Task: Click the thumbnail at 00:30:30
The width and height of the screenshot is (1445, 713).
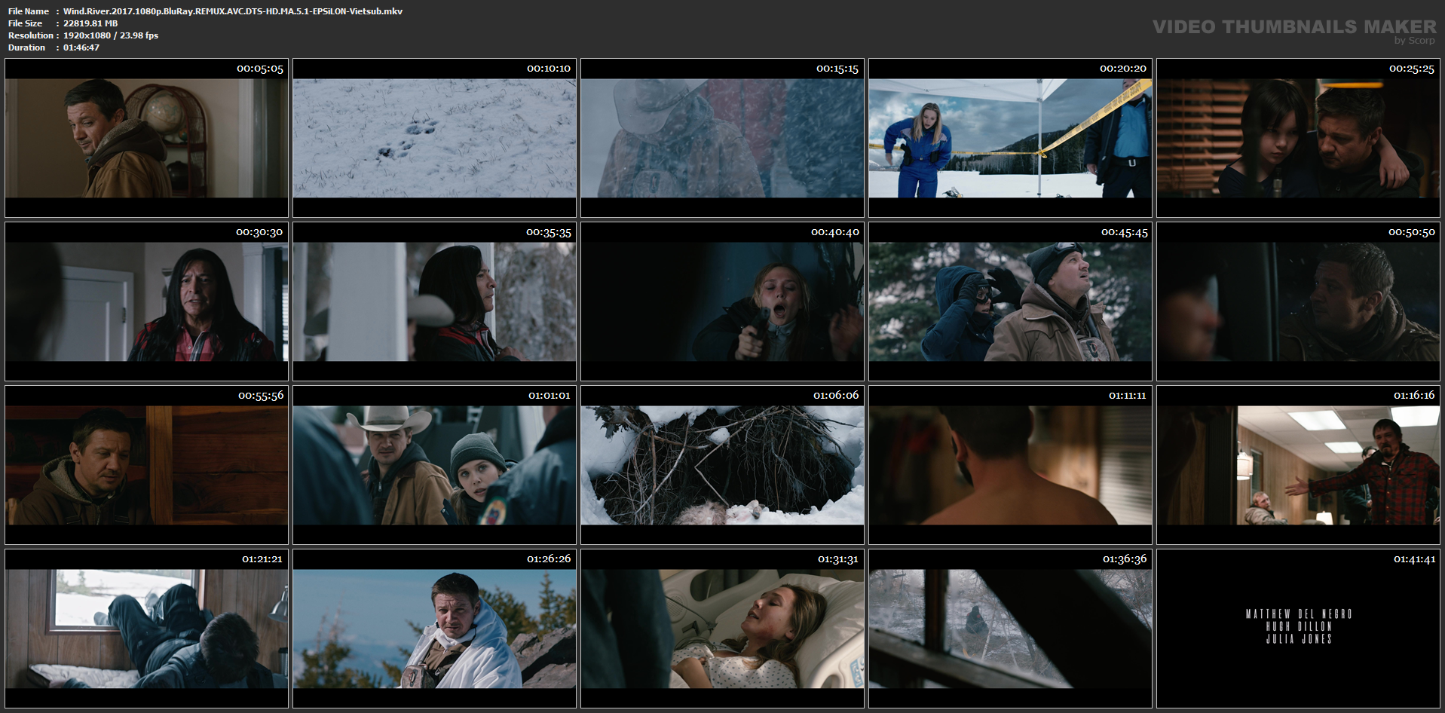Action: (146, 301)
